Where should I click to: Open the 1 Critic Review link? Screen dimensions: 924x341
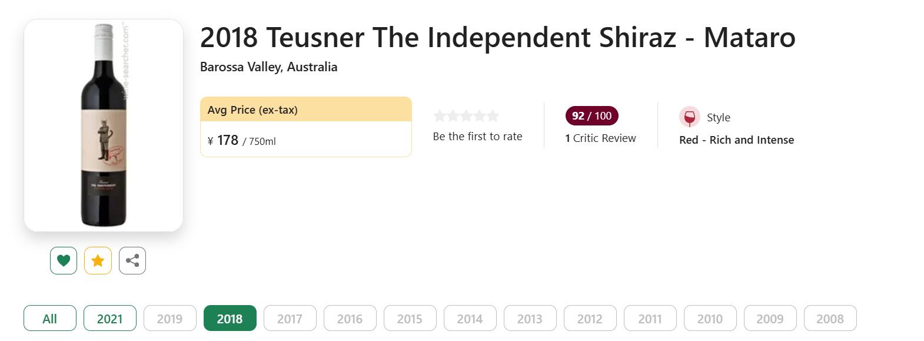[600, 138]
